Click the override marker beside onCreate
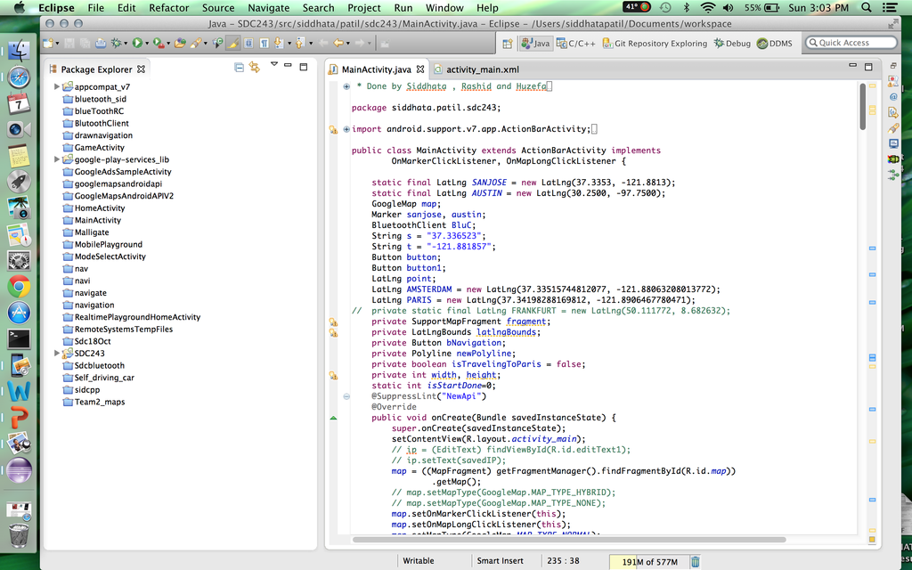912x570 pixels. (333, 418)
